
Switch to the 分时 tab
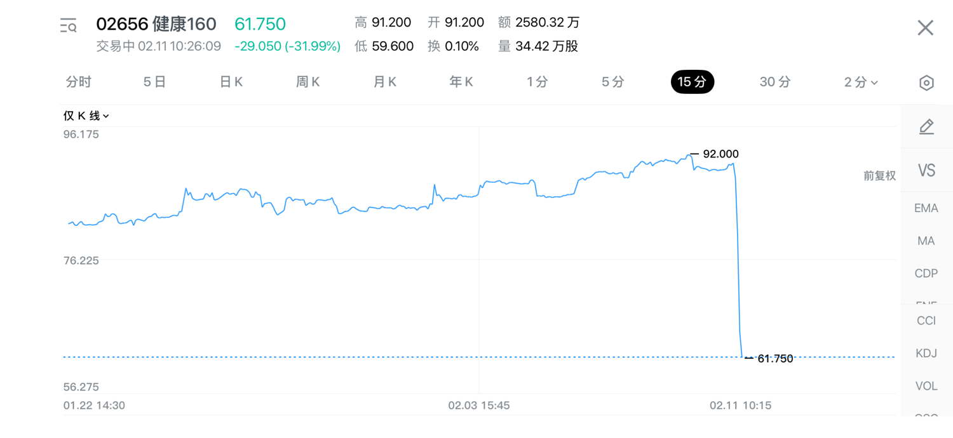[x=79, y=82]
